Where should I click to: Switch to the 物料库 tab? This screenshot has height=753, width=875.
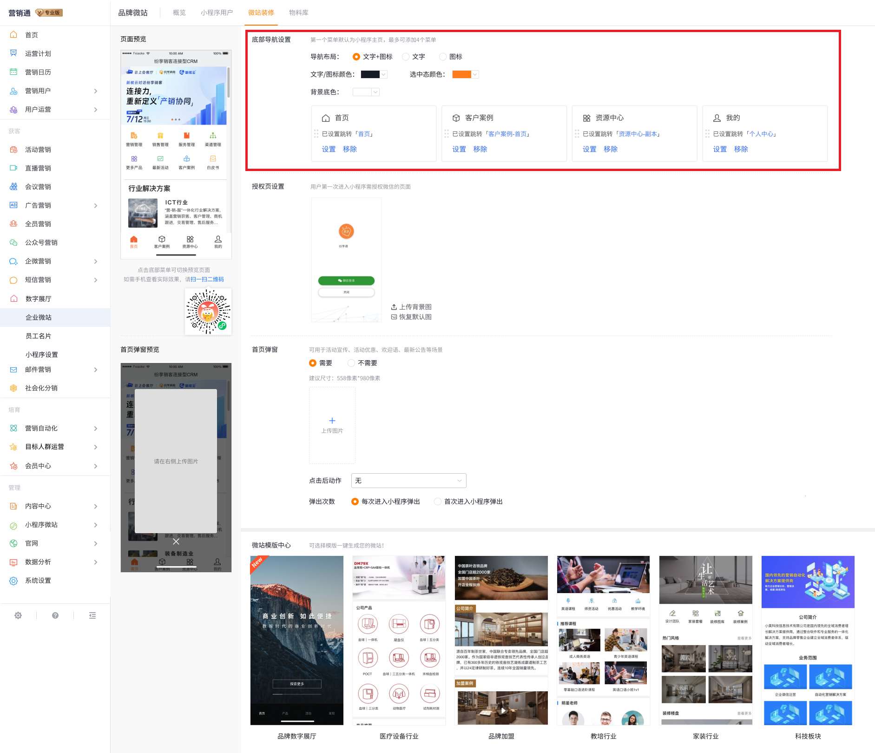299,13
